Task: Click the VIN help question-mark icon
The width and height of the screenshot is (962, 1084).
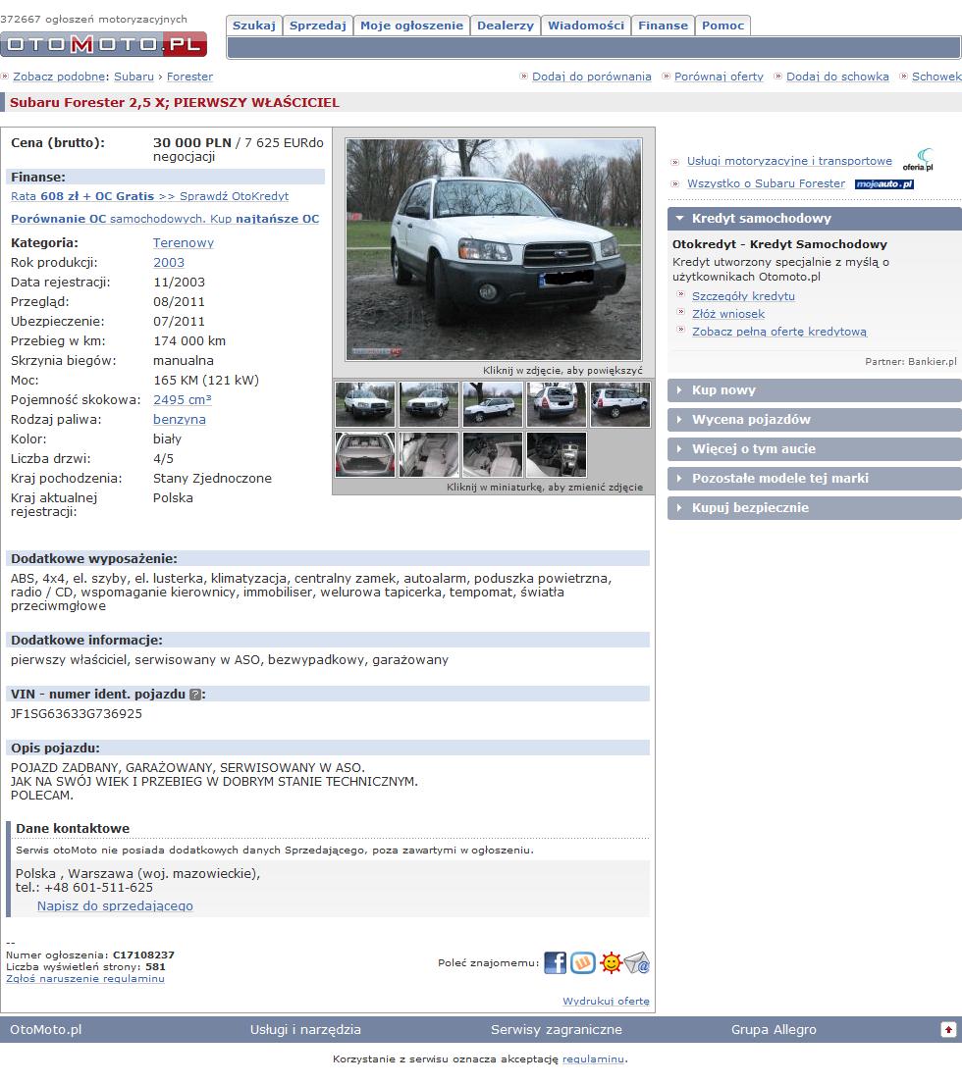Action: click(195, 695)
